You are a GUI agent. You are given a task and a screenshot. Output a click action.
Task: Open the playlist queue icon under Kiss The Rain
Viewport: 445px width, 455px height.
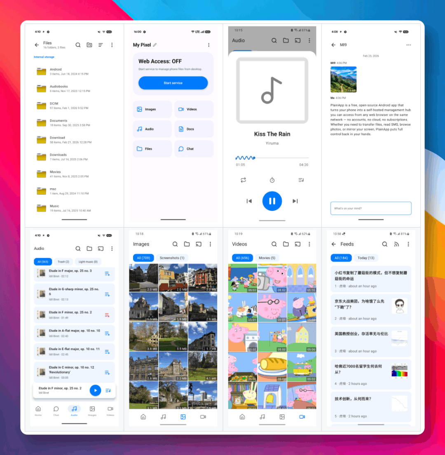(x=301, y=180)
